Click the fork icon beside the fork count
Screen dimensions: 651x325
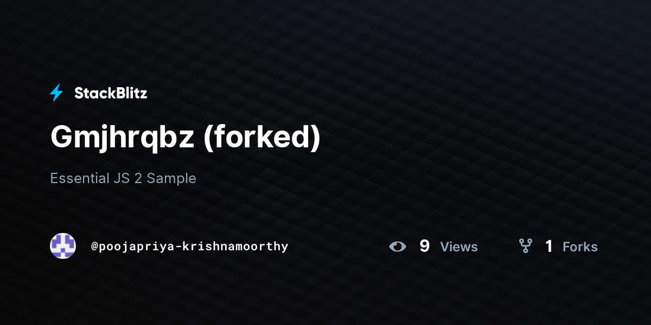click(x=525, y=246)
